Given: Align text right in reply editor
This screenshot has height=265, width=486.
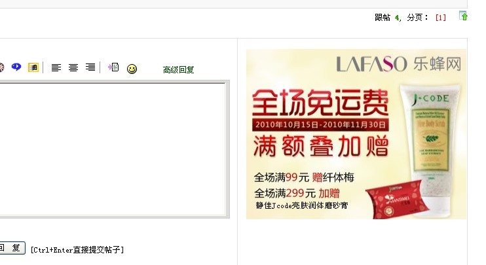Looking at the screenshot, I should (x=90, y=67).
